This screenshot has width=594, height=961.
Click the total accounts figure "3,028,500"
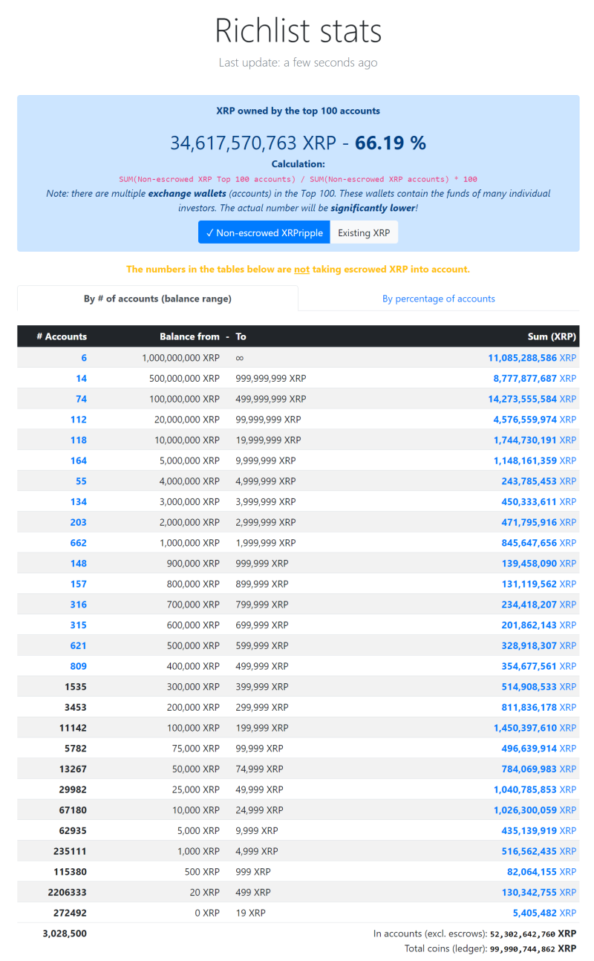[65, 934]
